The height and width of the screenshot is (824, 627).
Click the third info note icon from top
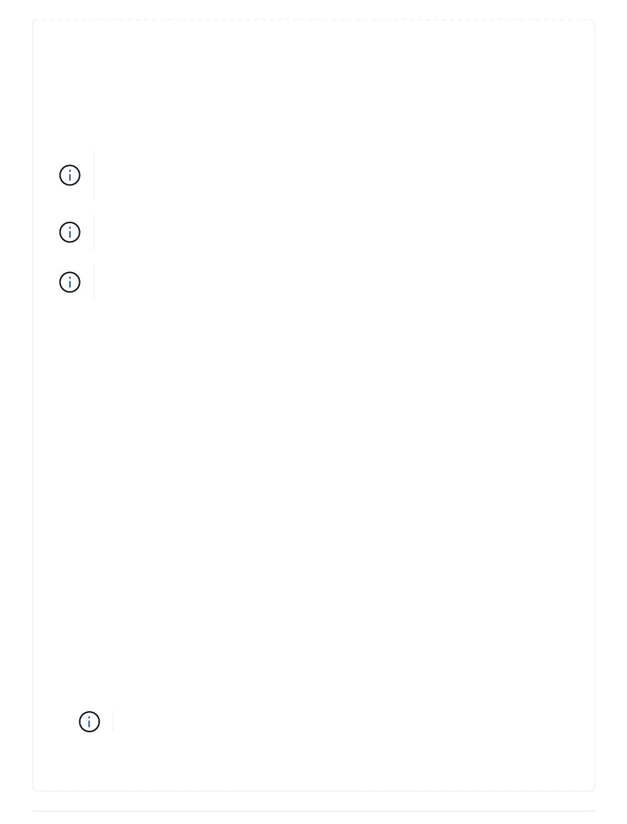point(70,282)
